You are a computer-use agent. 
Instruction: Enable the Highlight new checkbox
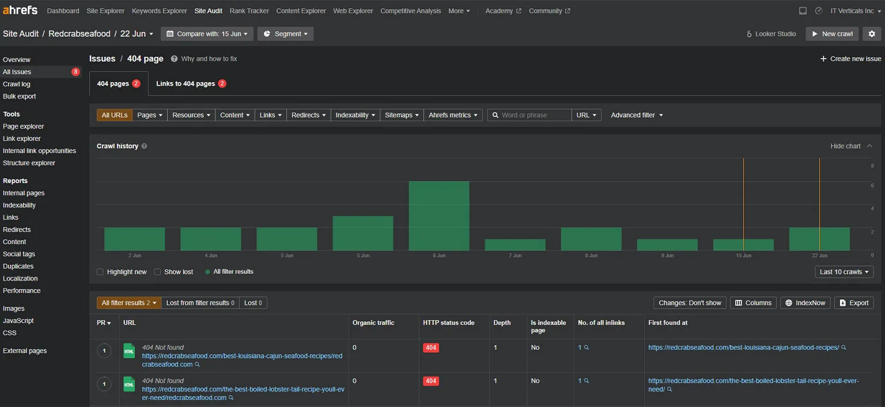coord(100,272)
